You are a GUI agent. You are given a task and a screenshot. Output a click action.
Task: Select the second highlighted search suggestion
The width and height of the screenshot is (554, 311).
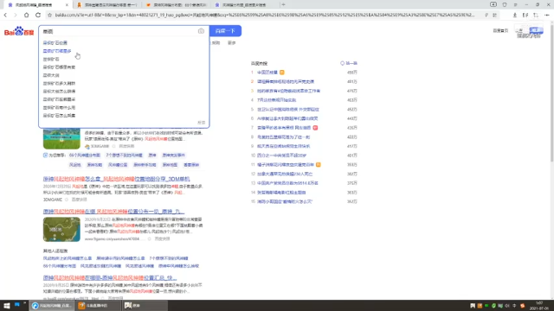[57, 51]
